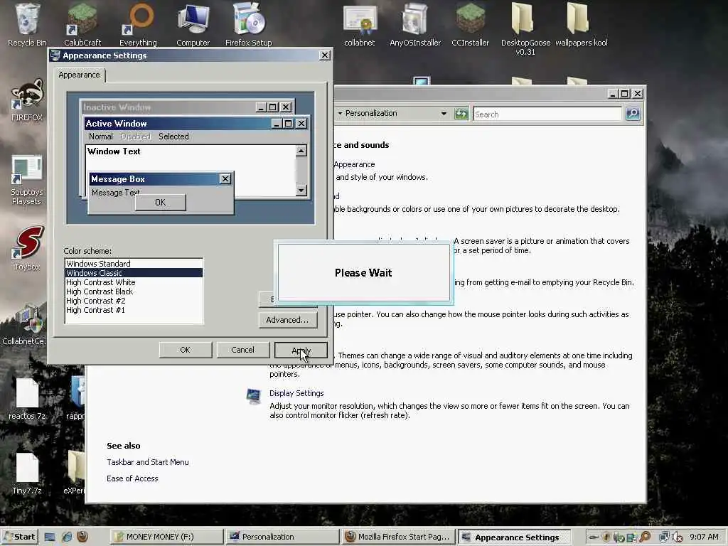Select High Contrast #1 scheme
Screen dimensions: 728x546
[x=134, y=310]
